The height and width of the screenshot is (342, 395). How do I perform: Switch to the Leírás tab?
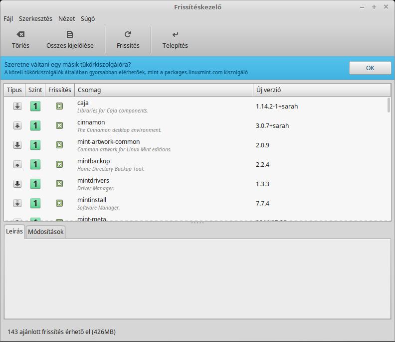[x=14, y=231]
